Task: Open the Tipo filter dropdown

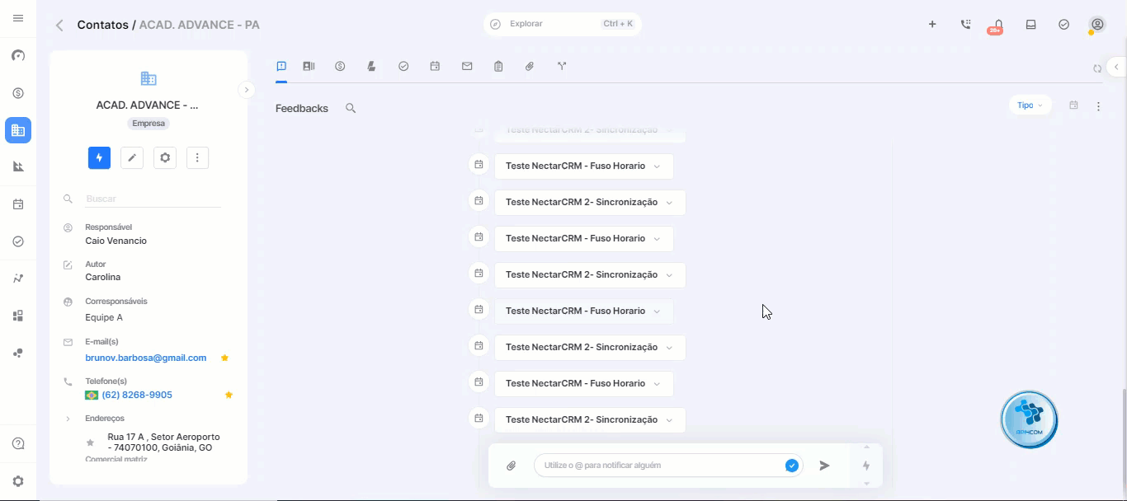Action: click(1030, 105)
